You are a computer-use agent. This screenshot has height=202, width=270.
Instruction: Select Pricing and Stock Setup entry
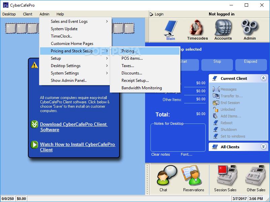[75, 51]
